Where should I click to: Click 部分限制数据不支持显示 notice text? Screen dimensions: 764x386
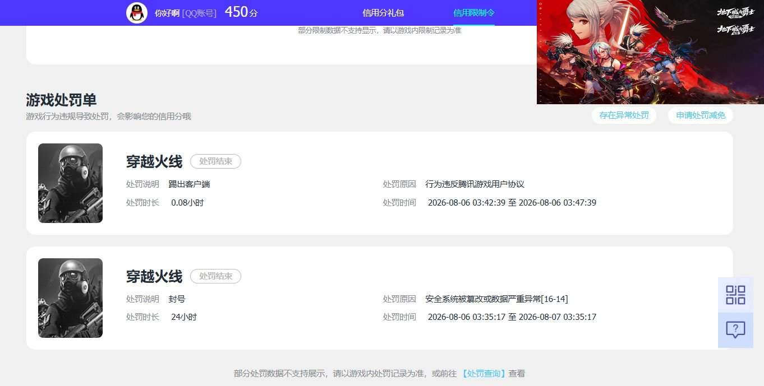click(379, 30)
